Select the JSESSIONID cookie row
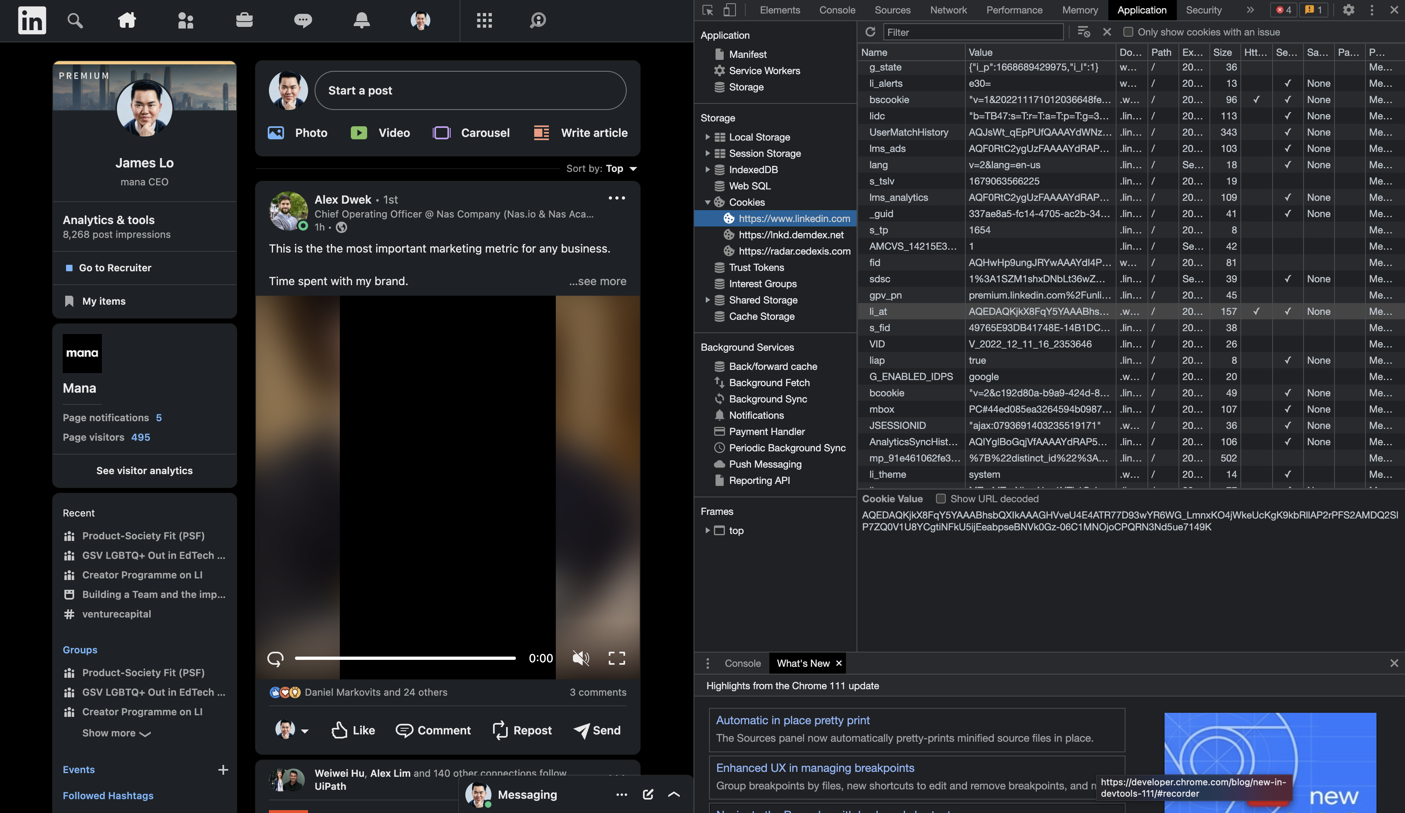This screenshot has height=813, width=1405. (x=1131, y=426)
